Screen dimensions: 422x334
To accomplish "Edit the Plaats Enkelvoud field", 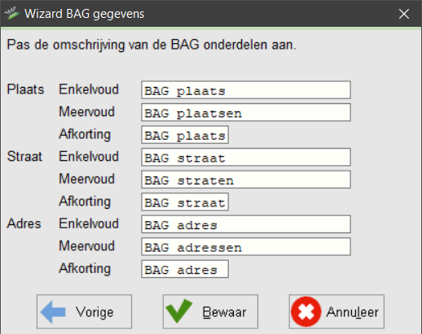I will tap(246, 90).
